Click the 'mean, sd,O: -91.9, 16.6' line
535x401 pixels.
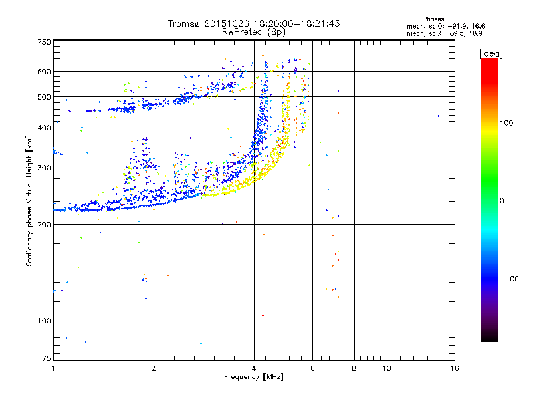(445, 26)
